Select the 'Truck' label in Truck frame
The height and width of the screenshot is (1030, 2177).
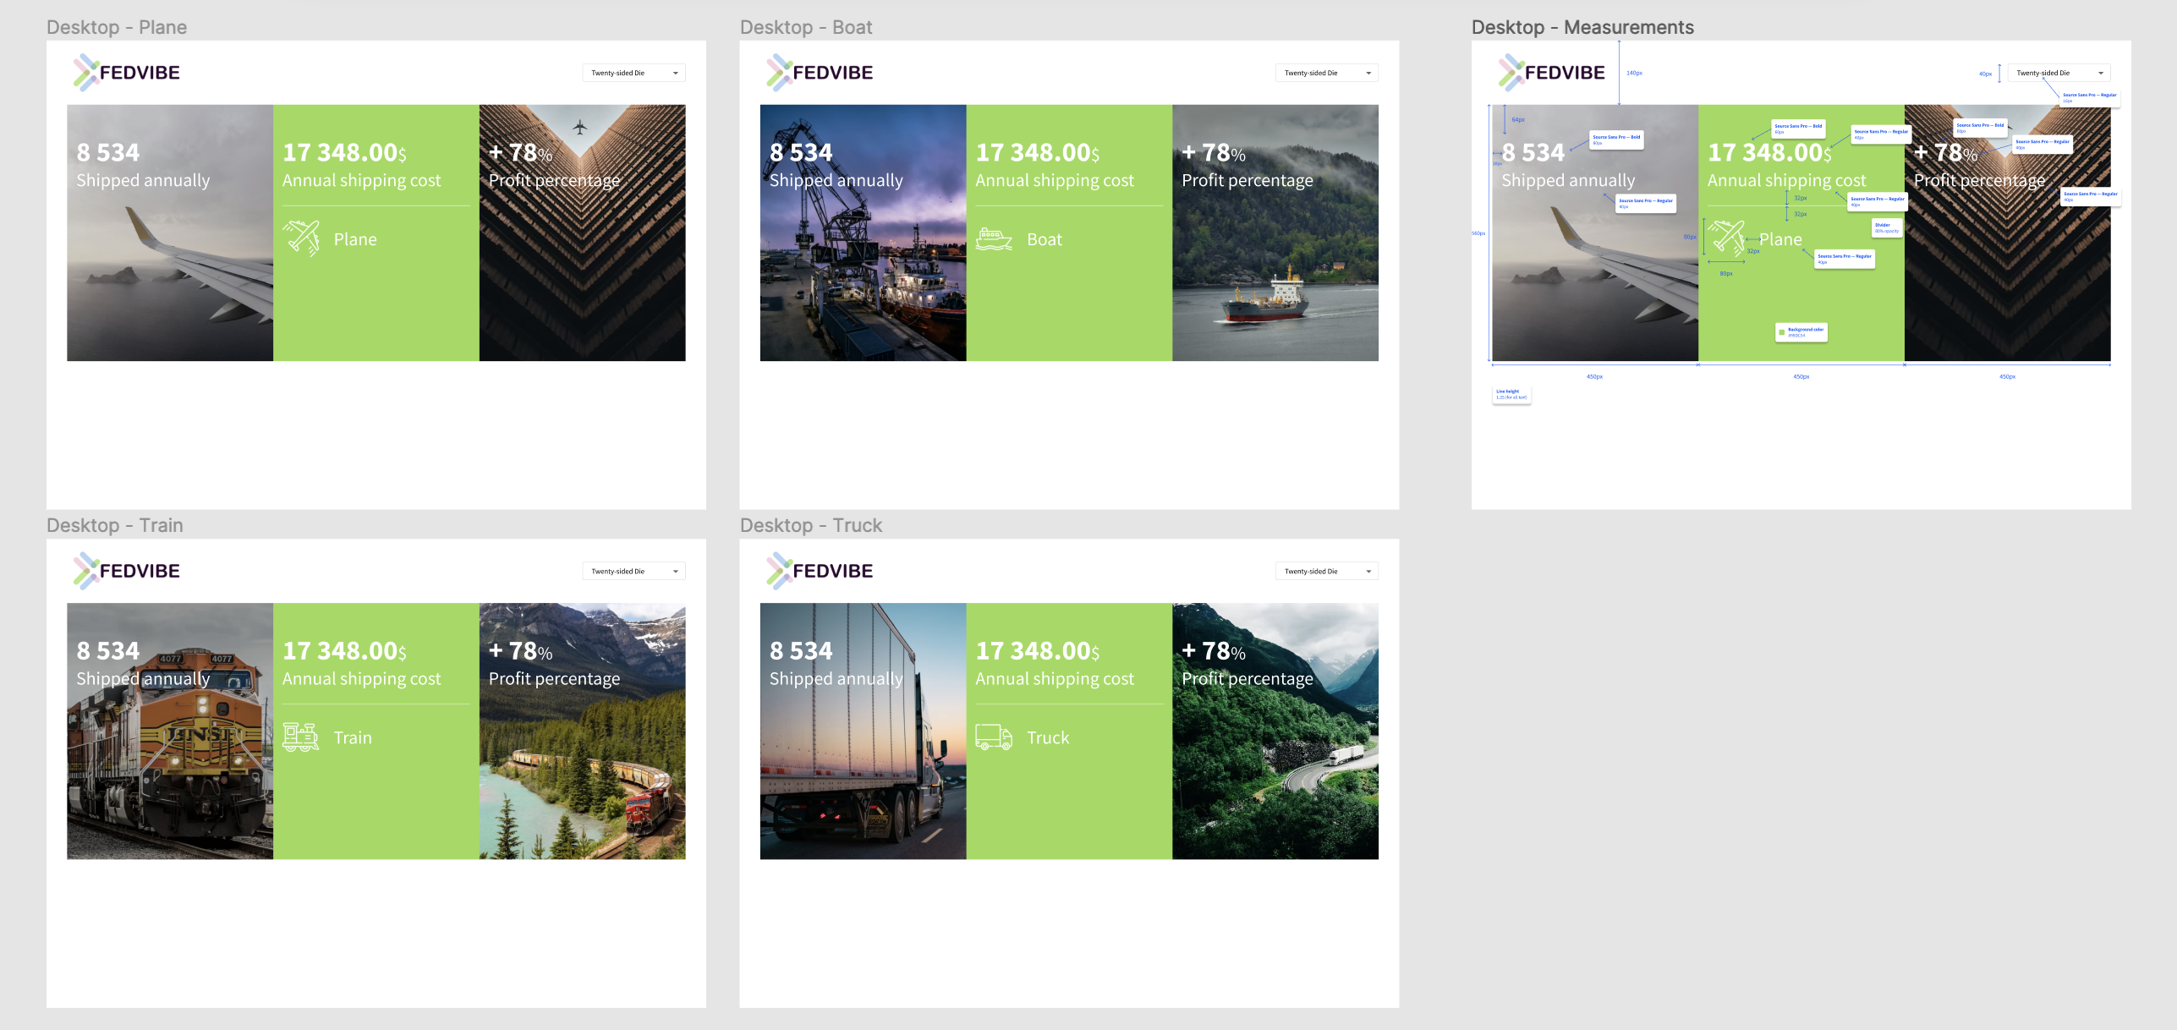[x=1048, y=737]
